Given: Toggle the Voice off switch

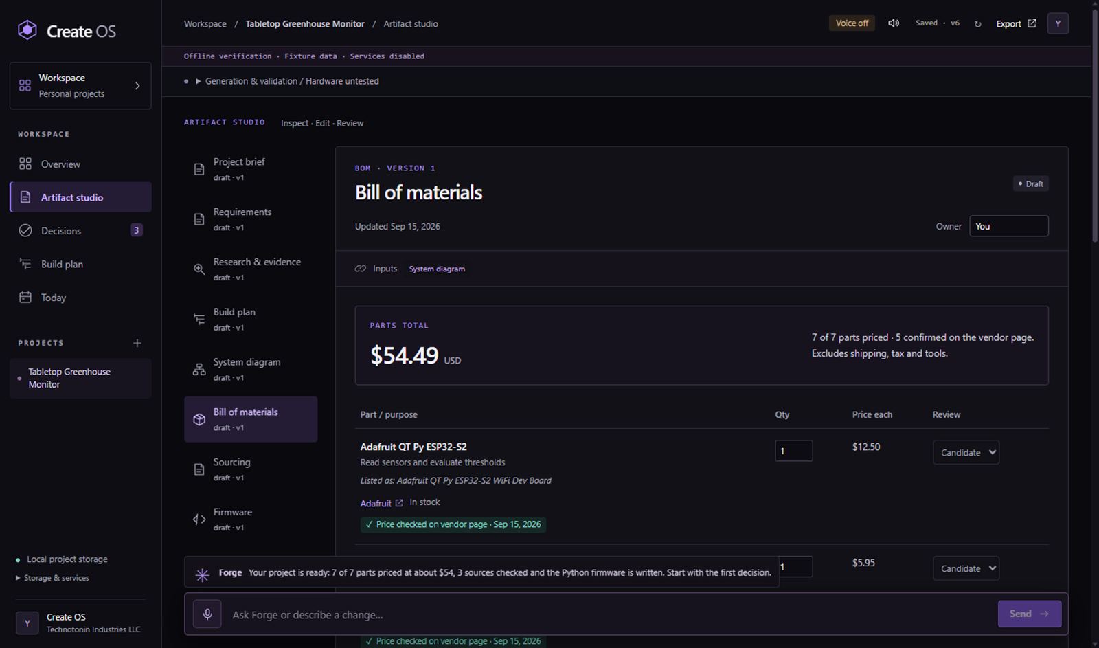Looking at the screenshot, I should click(852, 23).
